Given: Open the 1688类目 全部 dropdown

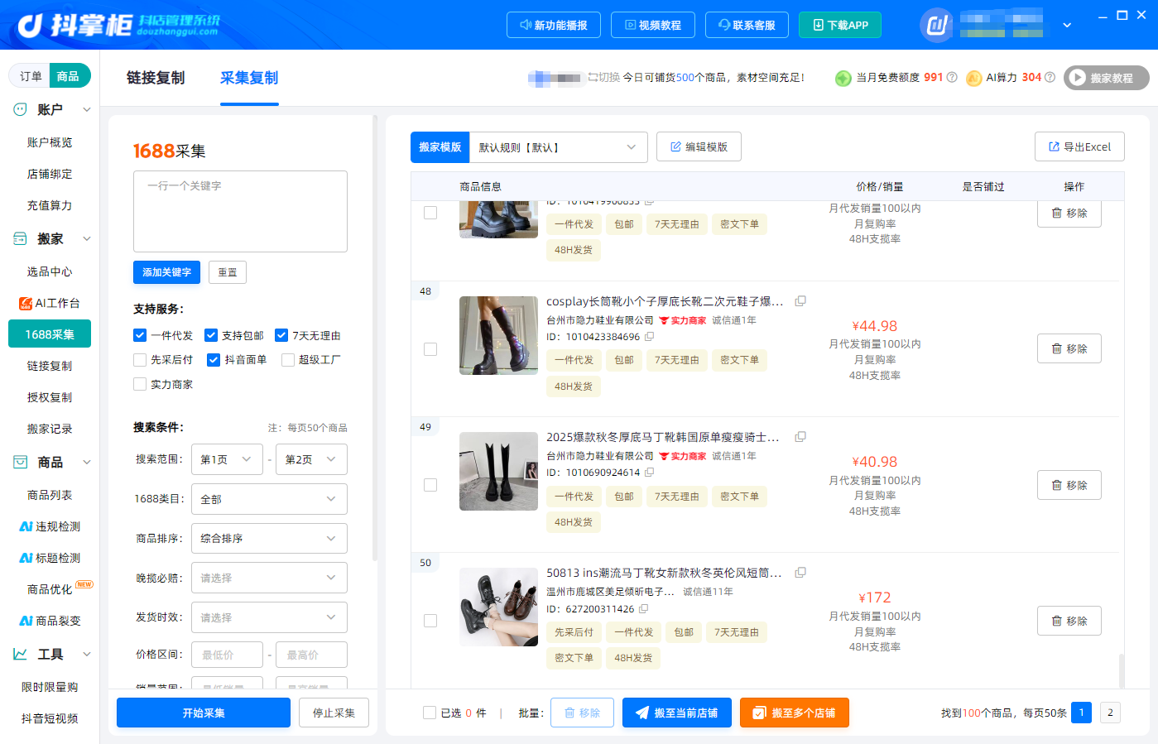Looking at the screenshot, I should coord(269,499).
